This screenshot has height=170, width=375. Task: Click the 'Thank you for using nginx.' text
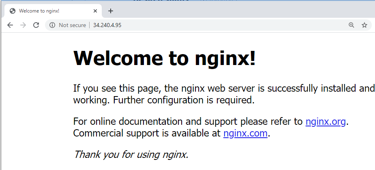pos(131,155)
